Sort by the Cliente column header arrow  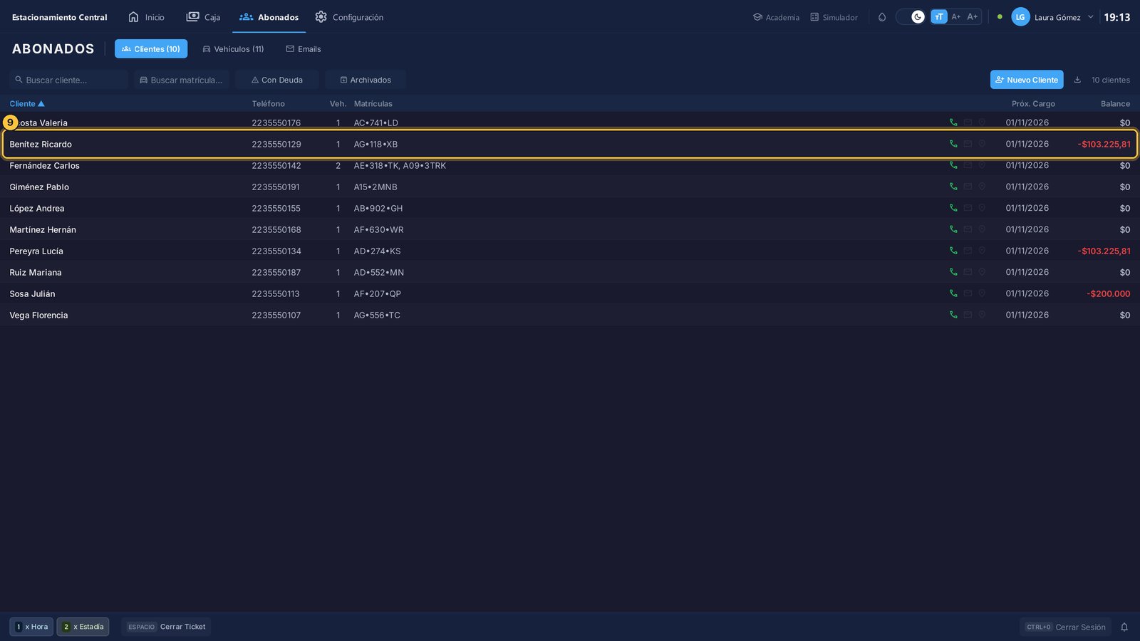(x=41, y=104)
